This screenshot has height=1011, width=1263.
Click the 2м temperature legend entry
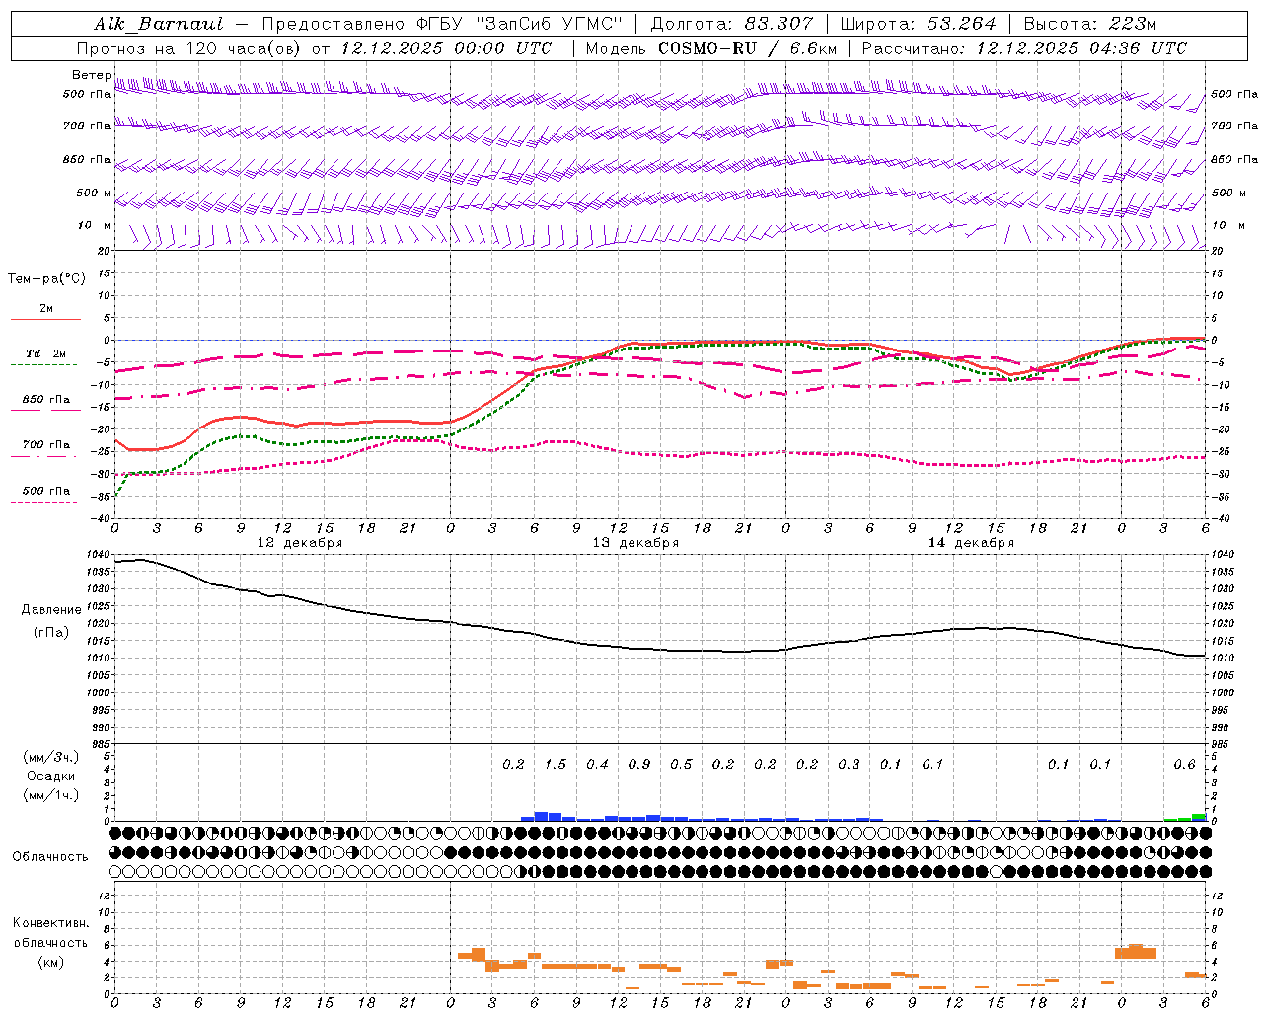click(46, 308)
